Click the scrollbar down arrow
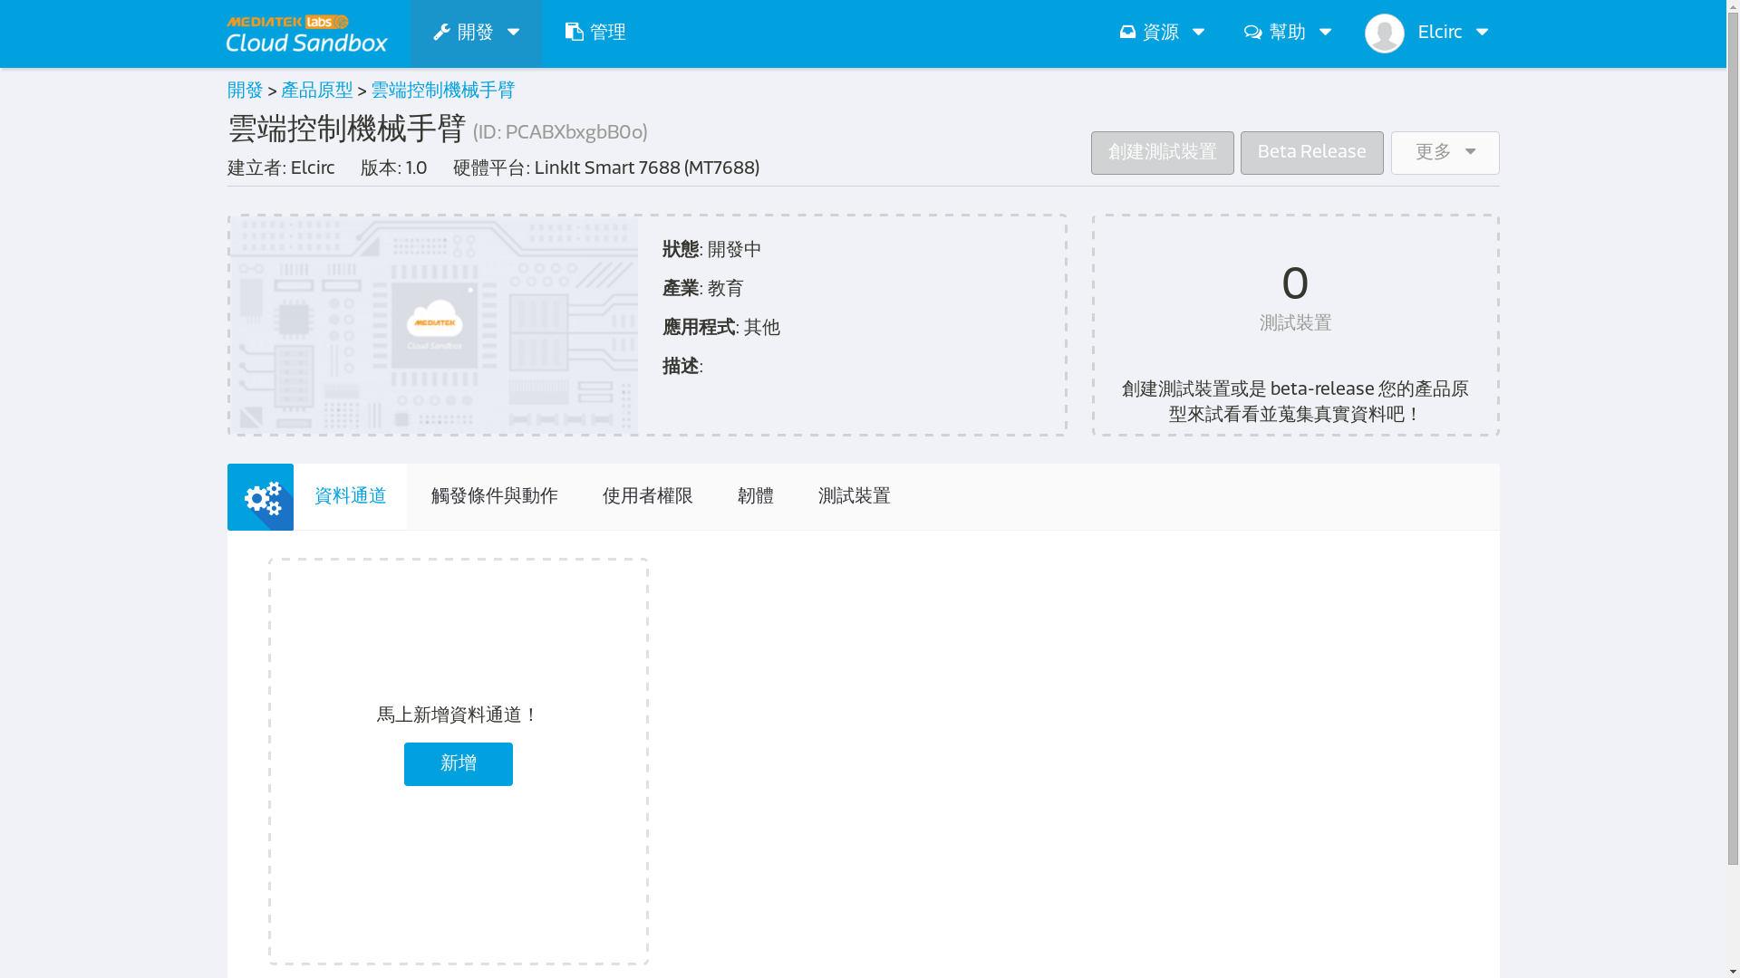1740x978 pixels. 1733,970
